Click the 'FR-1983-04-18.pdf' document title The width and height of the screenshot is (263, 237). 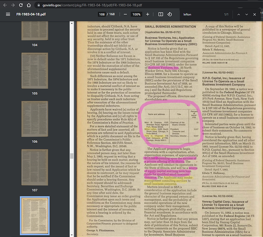point(31,14)
